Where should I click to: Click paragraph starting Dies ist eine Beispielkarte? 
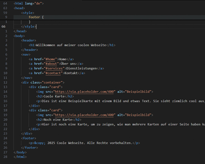coord(120,101)
